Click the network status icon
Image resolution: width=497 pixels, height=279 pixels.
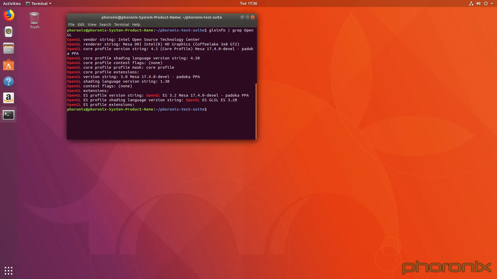click(471, 3)
